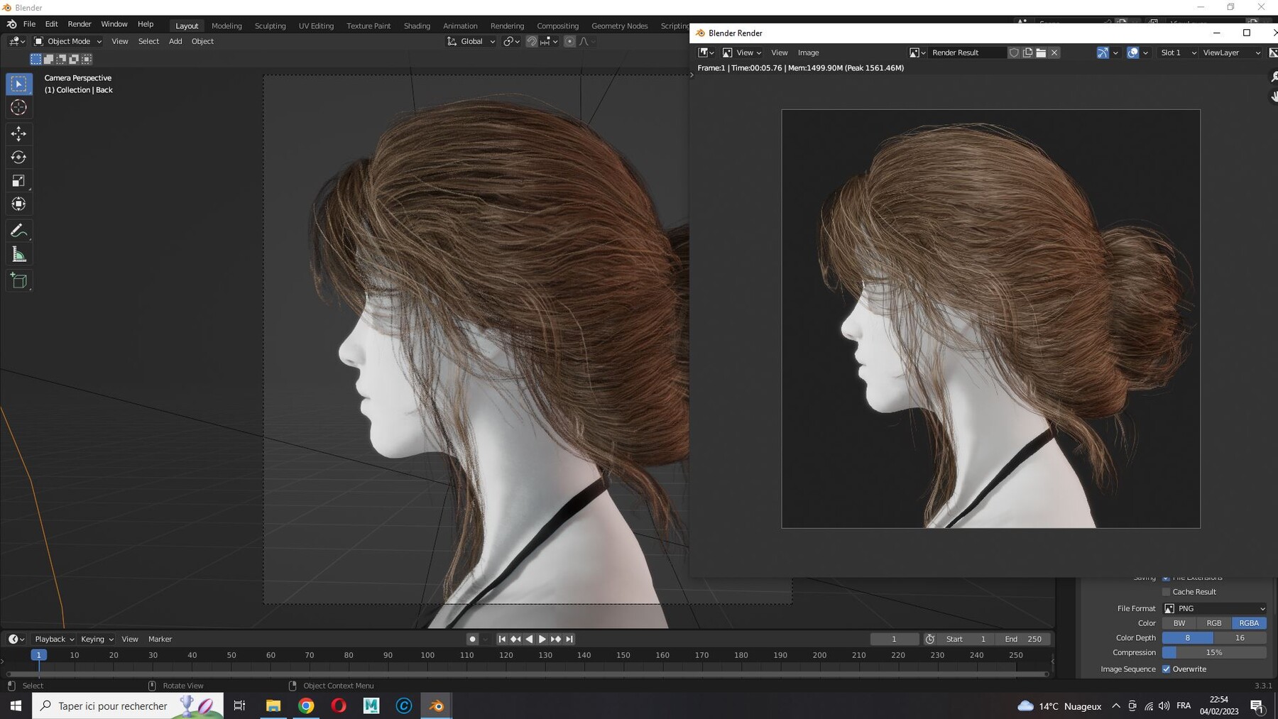The width and height of the screenshot is (1278, 719).
Task: Open the File menu
Action: (x=29, y=24)
